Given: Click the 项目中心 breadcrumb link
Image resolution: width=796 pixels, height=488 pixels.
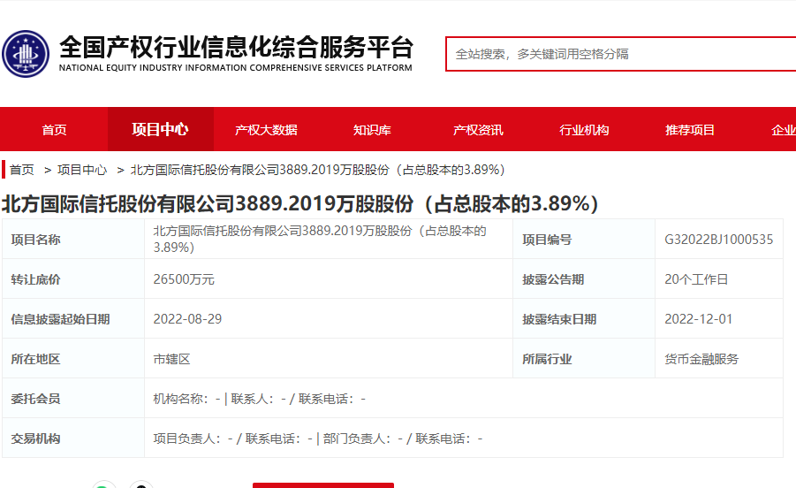Looking at the screenshot, I should click(82, 170).
